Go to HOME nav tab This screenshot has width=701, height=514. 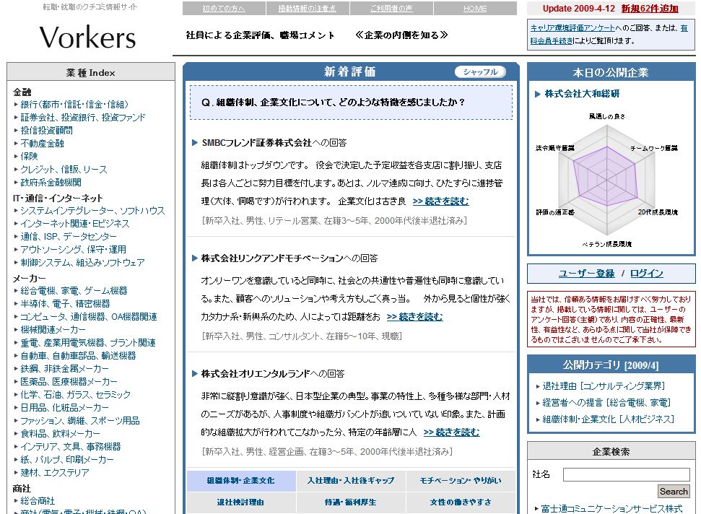point(475,9)
